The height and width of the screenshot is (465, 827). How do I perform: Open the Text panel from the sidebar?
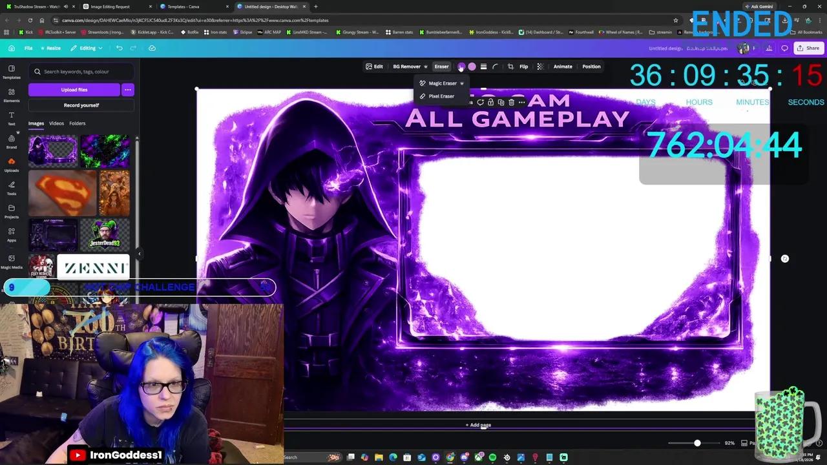pyautogui.click(x=11, y=118)
